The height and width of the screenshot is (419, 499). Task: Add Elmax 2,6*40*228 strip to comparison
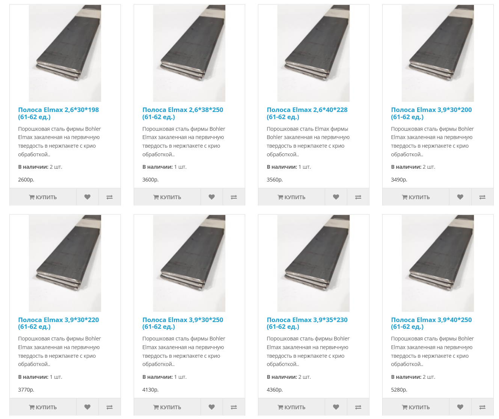click(358, 197)
